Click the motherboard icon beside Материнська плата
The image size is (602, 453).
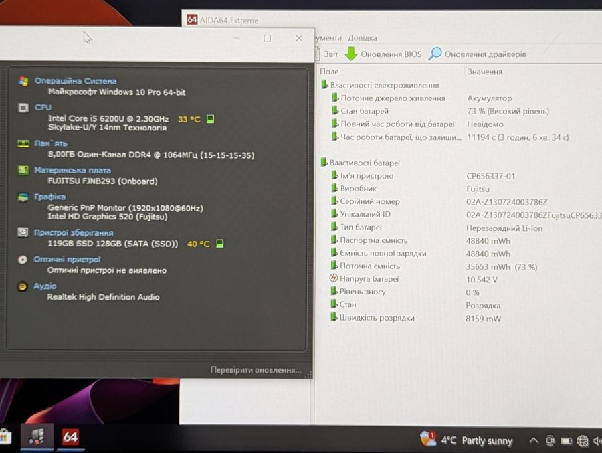(x=23, y=170)
